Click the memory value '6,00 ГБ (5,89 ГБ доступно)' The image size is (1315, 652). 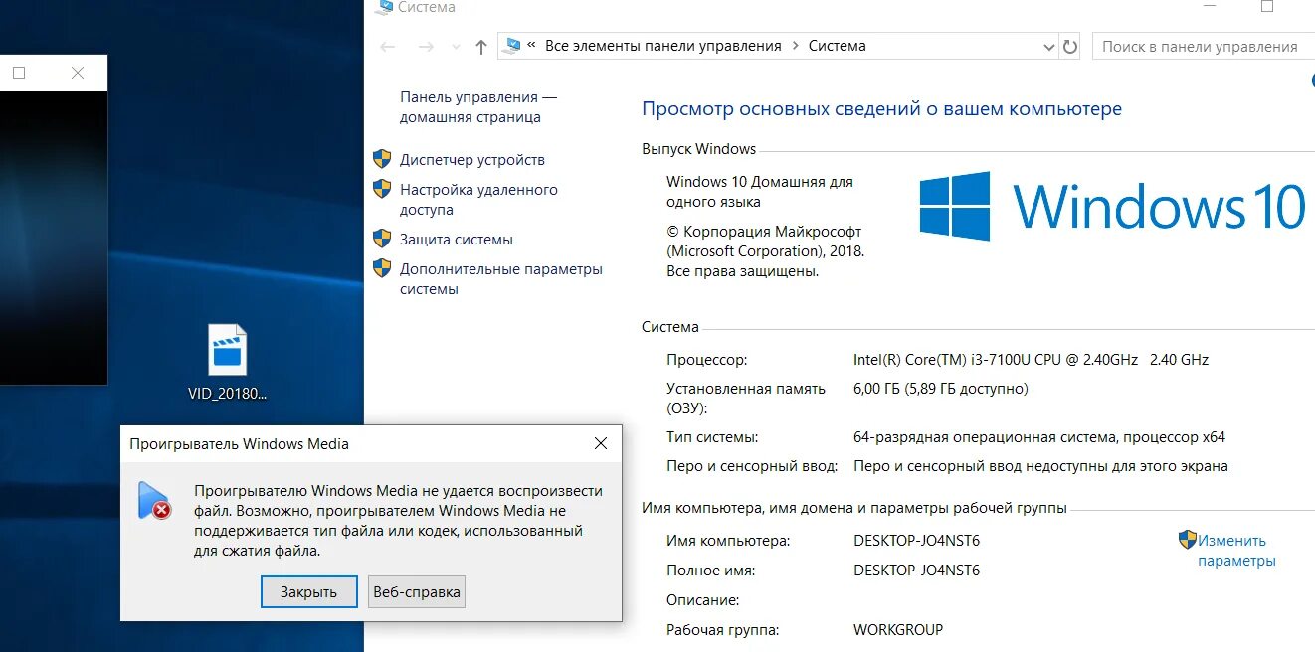941,389
